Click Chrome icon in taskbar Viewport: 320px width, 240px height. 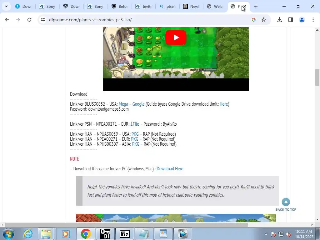[86, 234]
